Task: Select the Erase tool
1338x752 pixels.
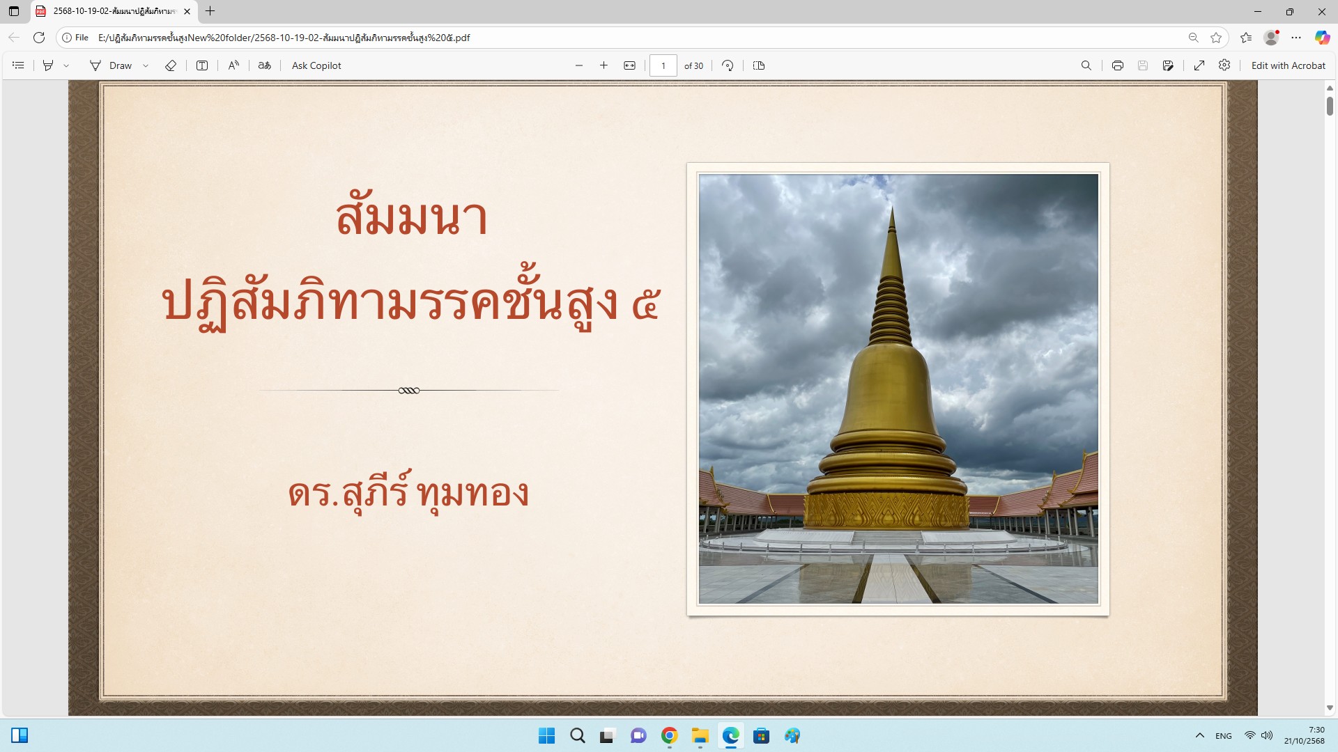Action: (x=171, y=65)
